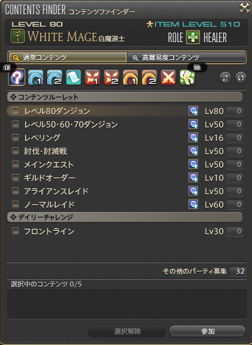
Task: Open the Raids category 2 icon
Action: (x=149, y=77)
